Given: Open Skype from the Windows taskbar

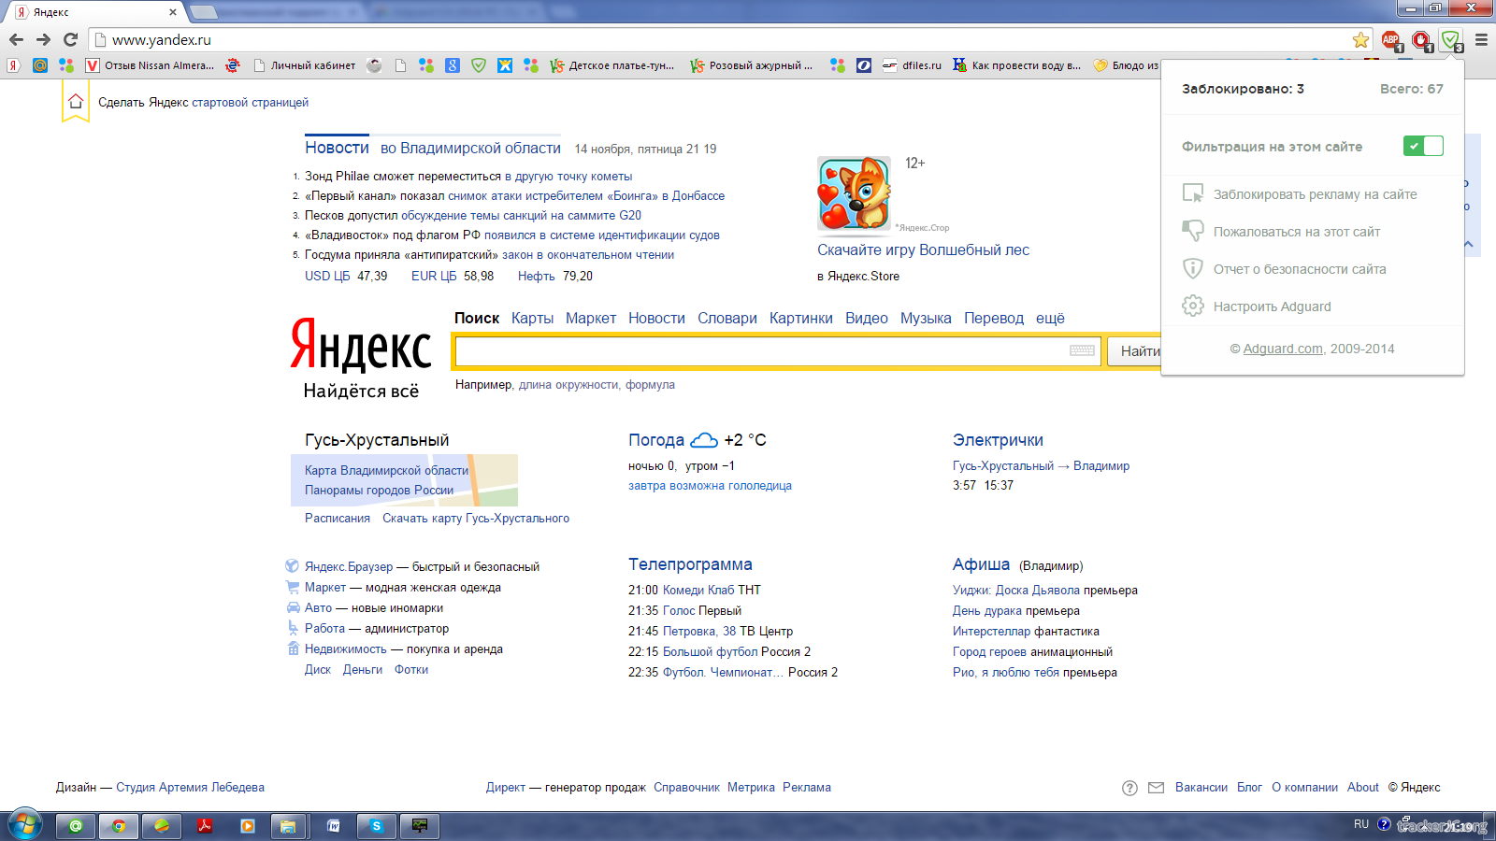Looking at the screenshot, I should tap(376, 826).
